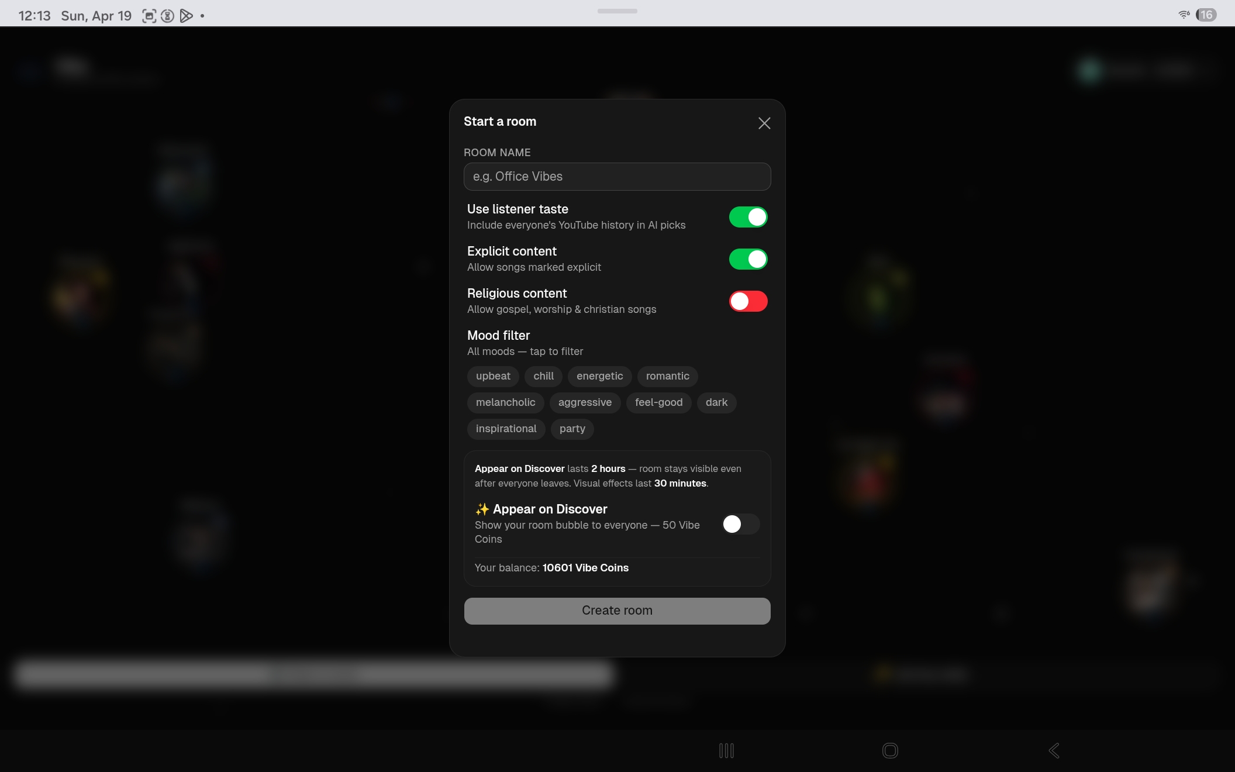Tap the battery indicator showing 16

click(x=1206, y=15)
